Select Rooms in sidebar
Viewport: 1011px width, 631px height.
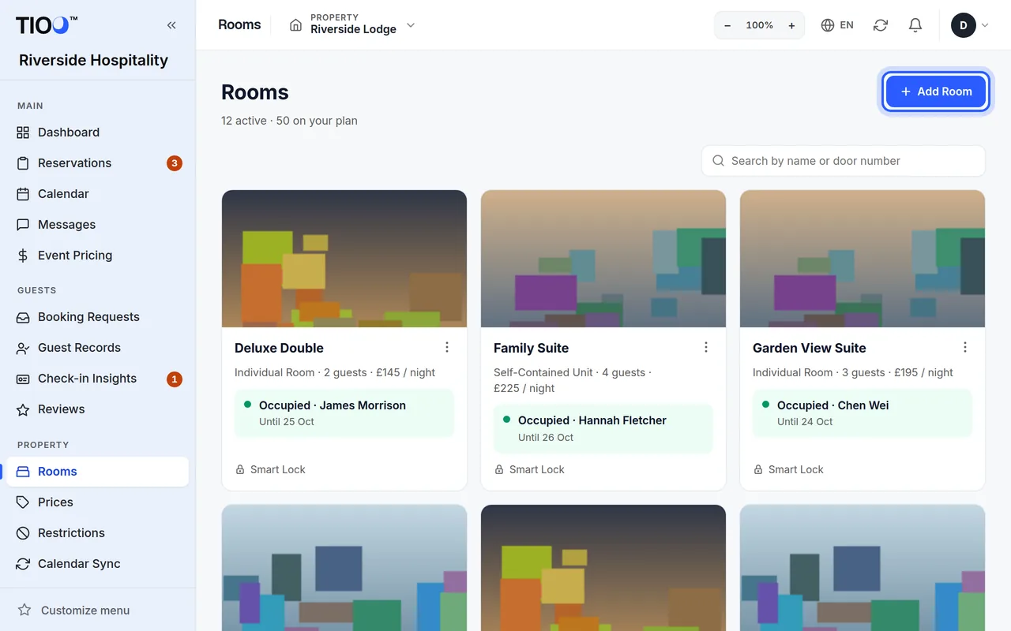click(x=97, y=472)
